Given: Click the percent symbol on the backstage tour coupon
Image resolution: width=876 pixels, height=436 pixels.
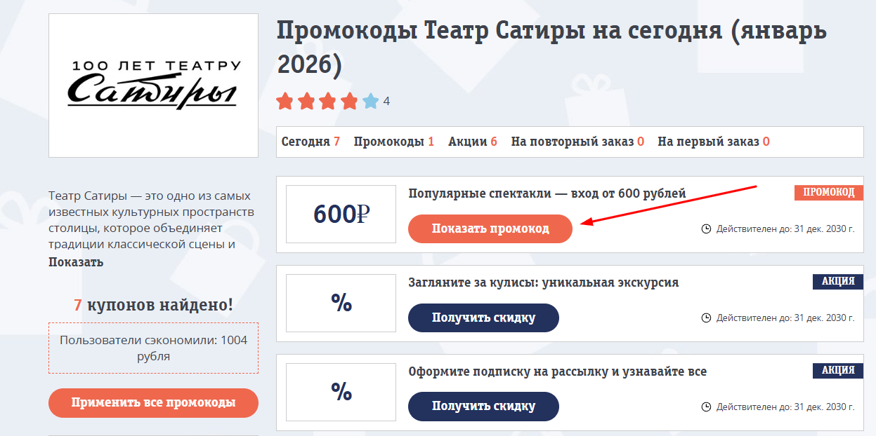Looking at the screenshot, I should [341, 303].
